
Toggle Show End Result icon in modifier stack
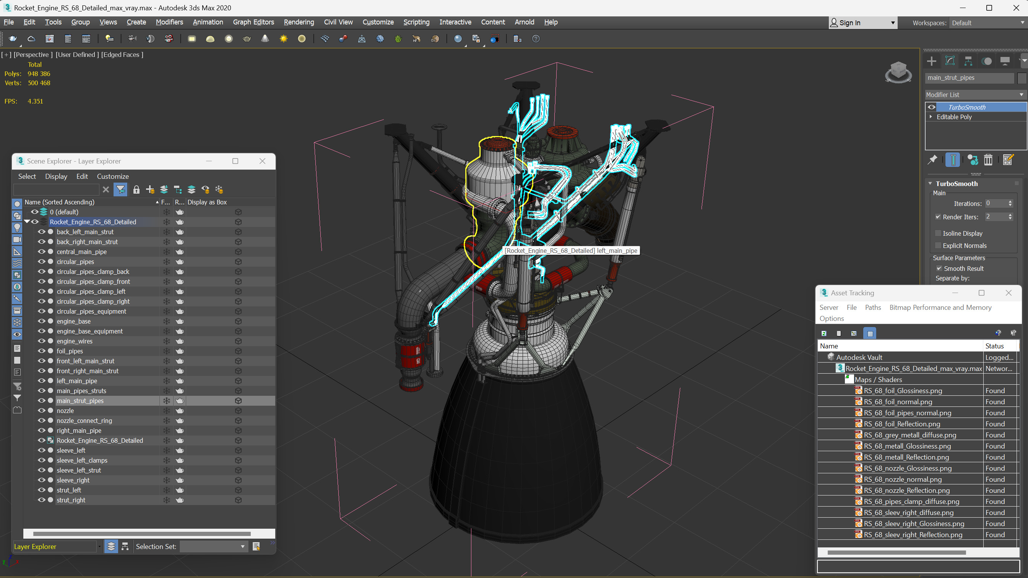[x=953, y=160]
